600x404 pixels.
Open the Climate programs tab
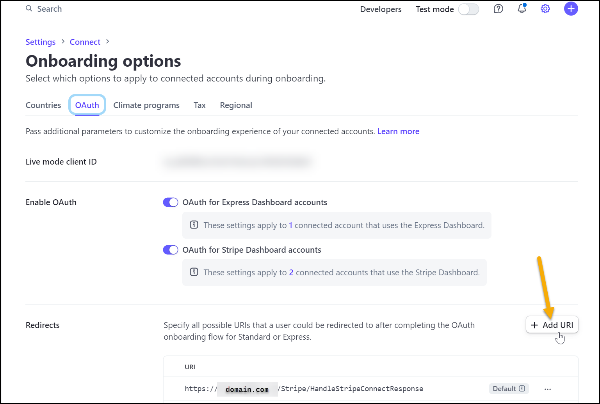point(146,105)
